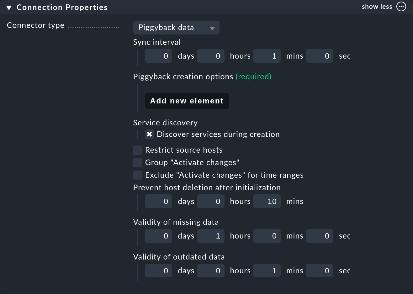Click Prevent host deletion days field
Viewport: 413px width, 294px height.
coord(158,201)
